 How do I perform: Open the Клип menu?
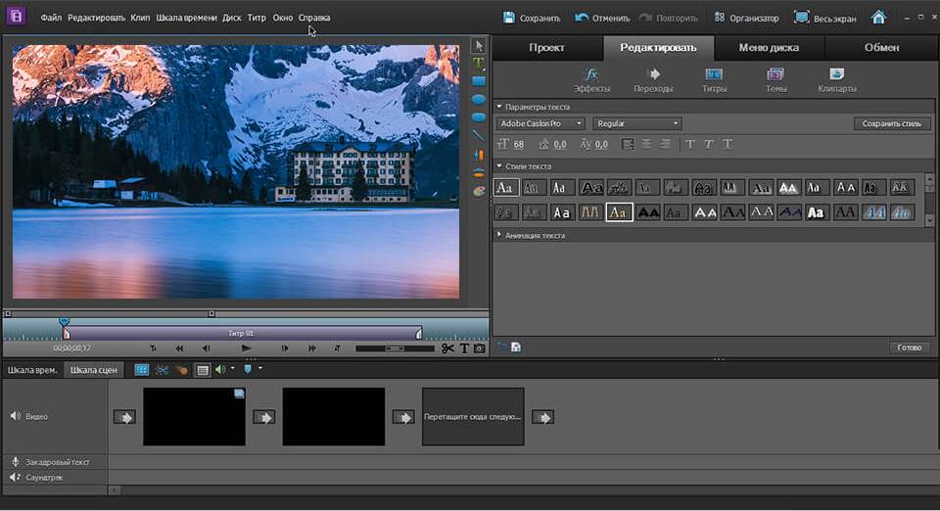pos(140,18)
